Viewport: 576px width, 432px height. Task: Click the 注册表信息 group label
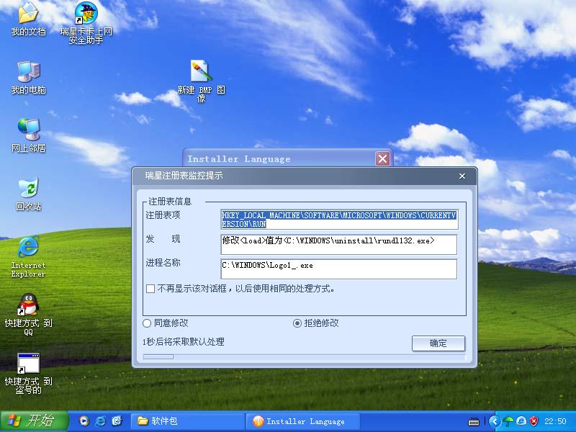(170, 202)
